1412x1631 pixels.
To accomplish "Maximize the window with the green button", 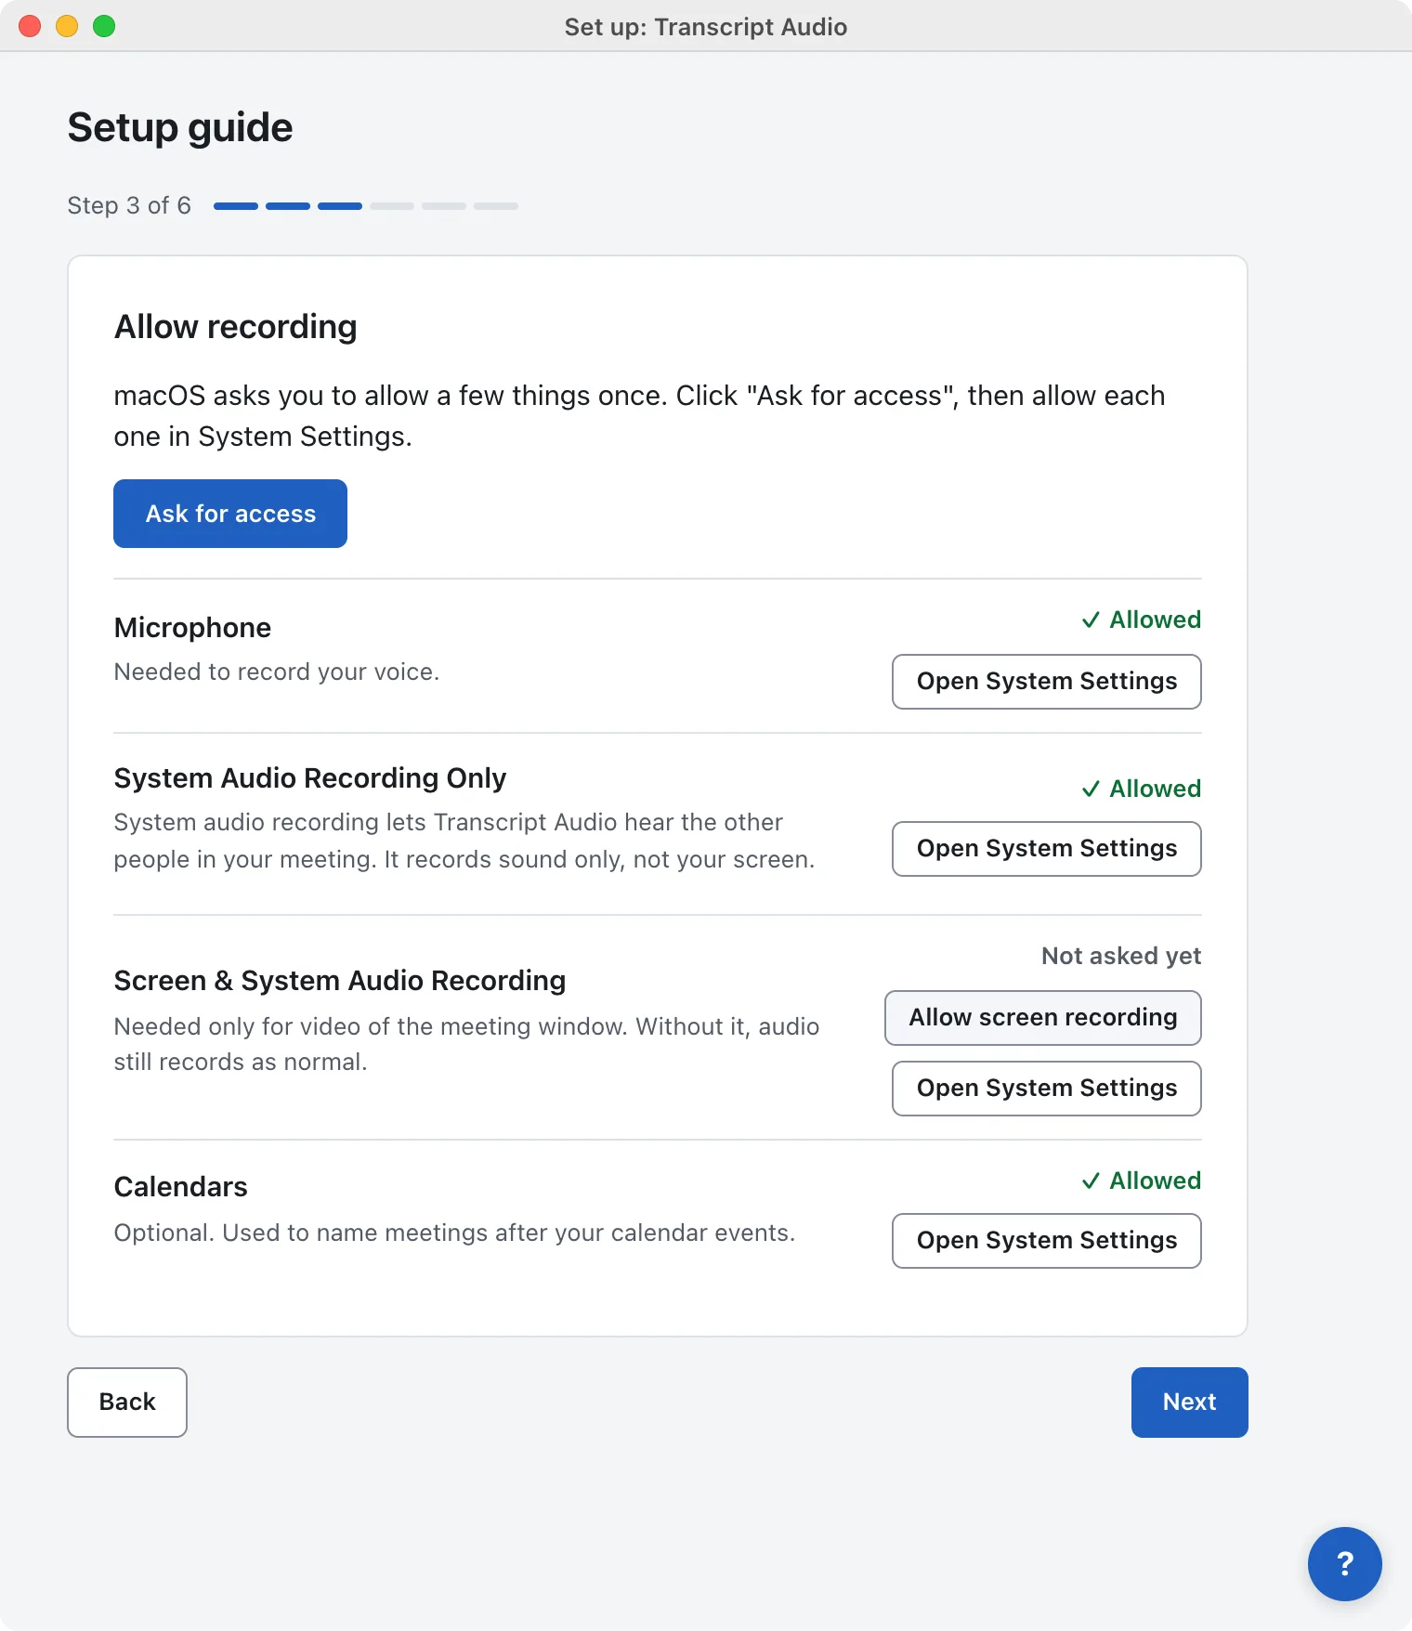I will [x=104, y=26].
